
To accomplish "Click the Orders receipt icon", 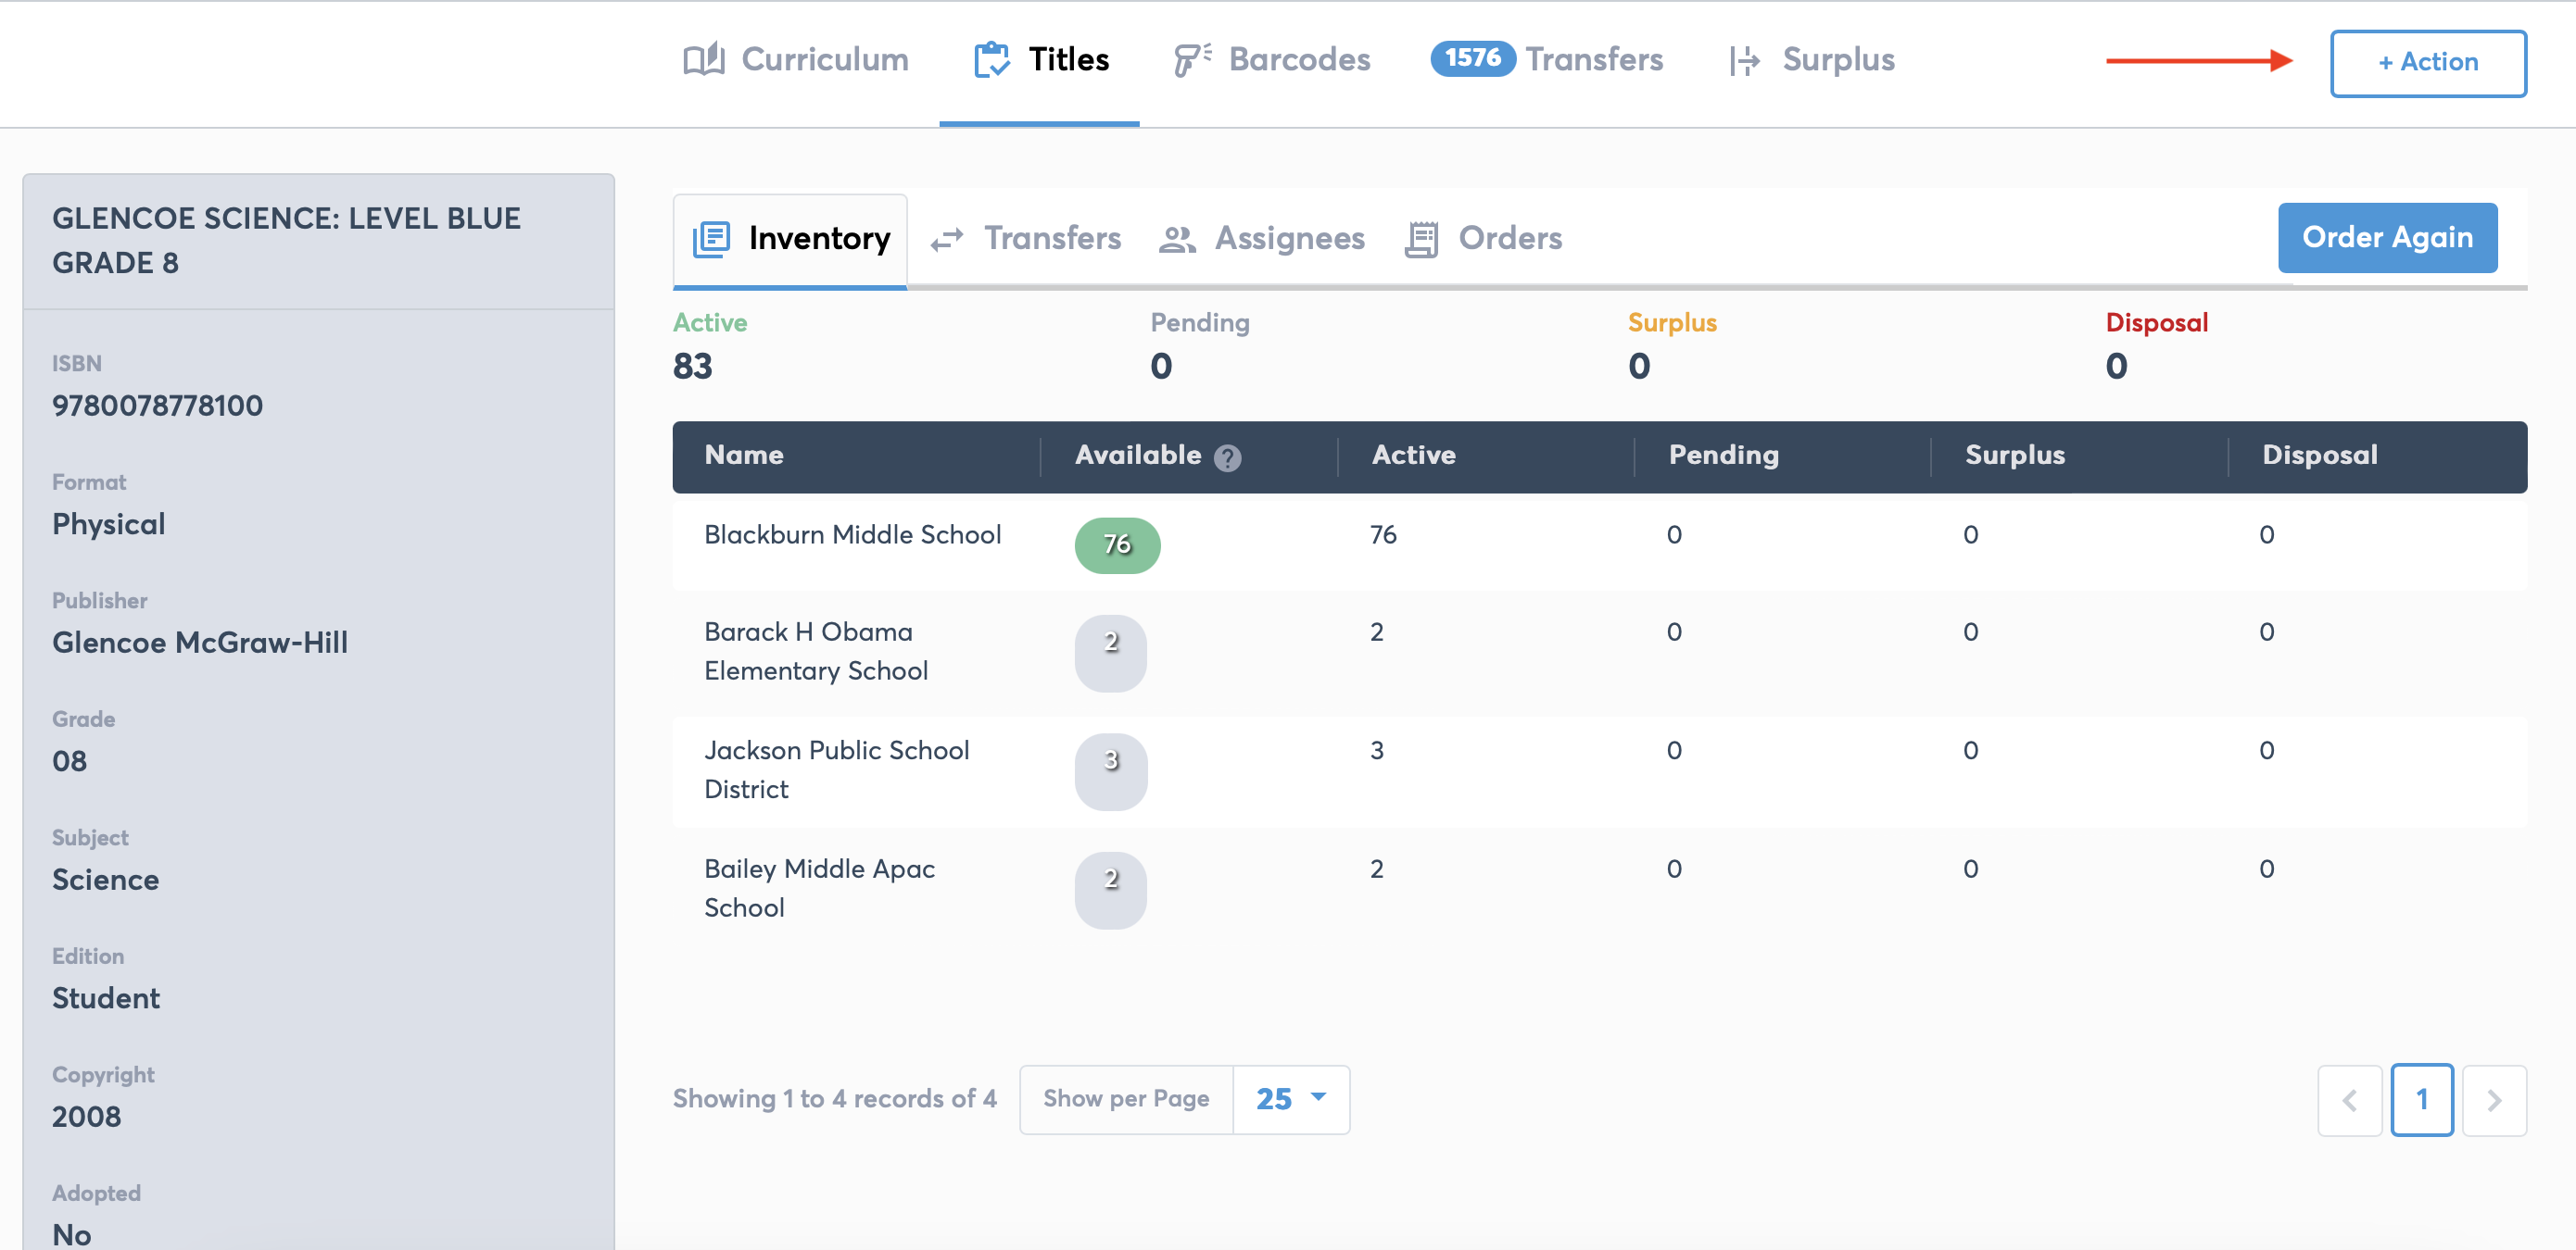I will click(1421, 240).
